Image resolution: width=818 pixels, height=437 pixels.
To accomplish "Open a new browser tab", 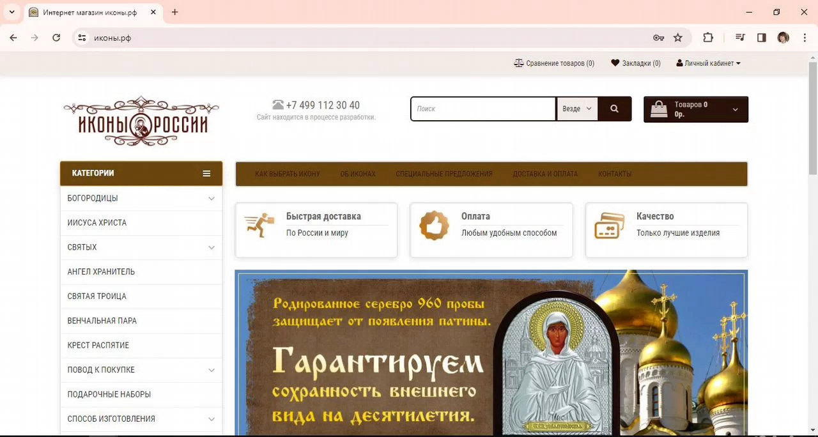I will tap(175, 12).
